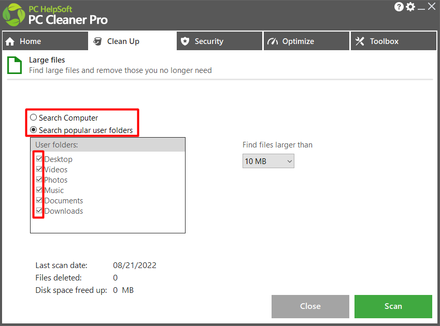Open settings with the gear icon

410,7
